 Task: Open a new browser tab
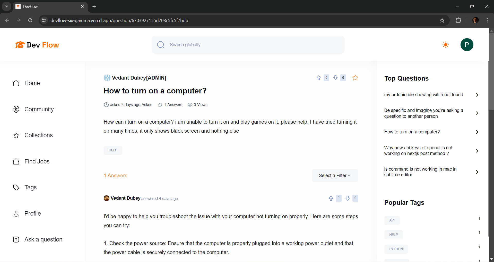tap(94, 6)
